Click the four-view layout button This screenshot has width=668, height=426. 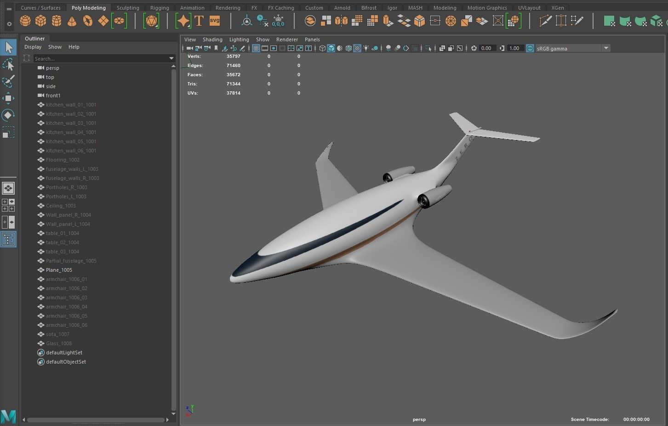click(x=8, y=205)
